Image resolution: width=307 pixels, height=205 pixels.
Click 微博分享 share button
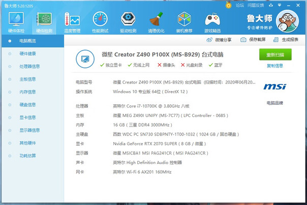220,39
